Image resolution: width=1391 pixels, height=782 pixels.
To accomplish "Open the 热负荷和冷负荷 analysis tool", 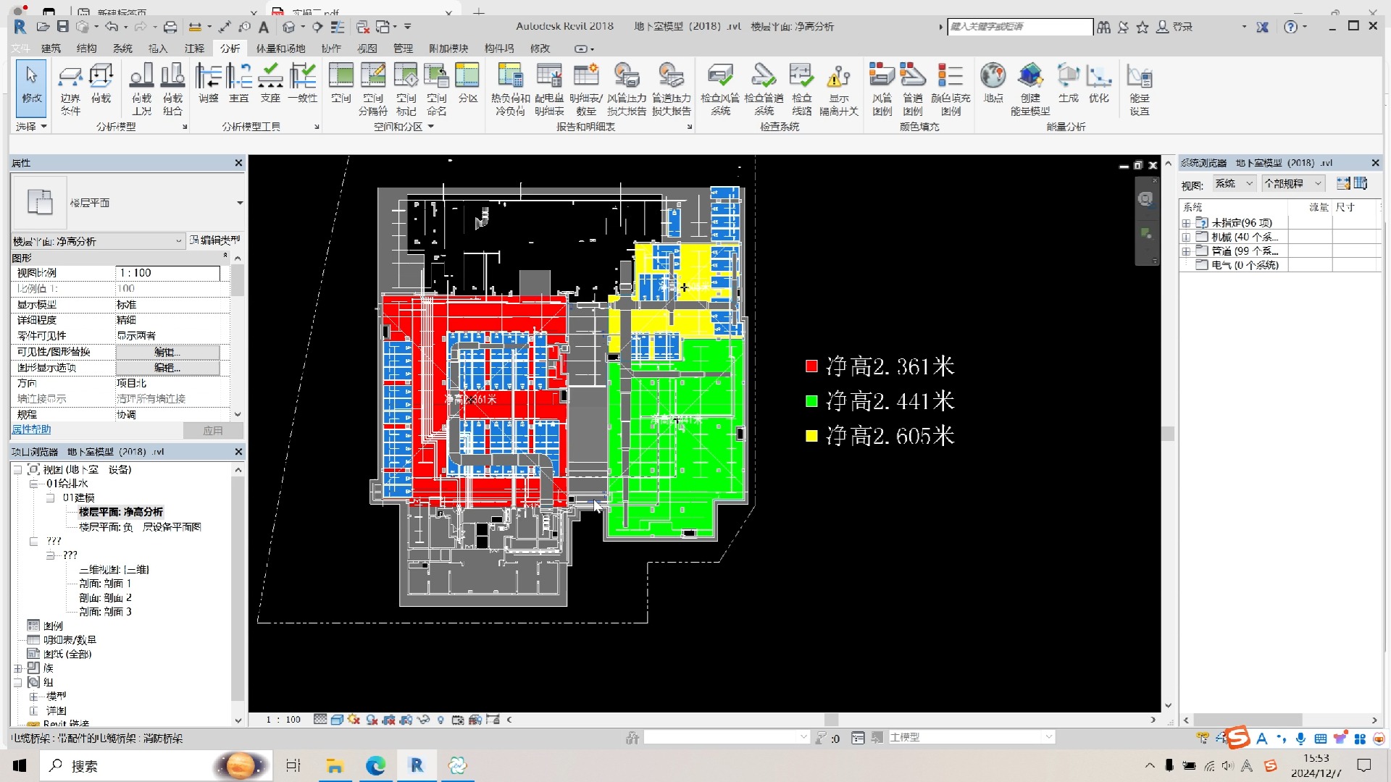I will click(509, 88).
